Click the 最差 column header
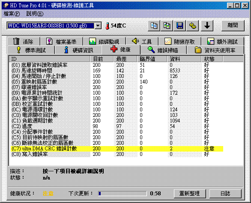This screenshot has height=203, width=251. [x=125, y=59]
